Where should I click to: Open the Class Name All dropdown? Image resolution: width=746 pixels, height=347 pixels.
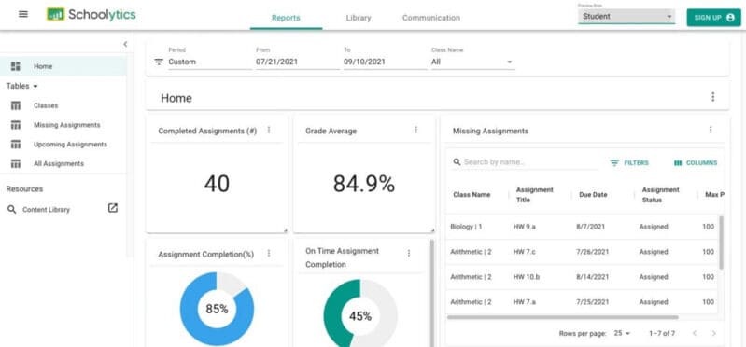point(473,62)
